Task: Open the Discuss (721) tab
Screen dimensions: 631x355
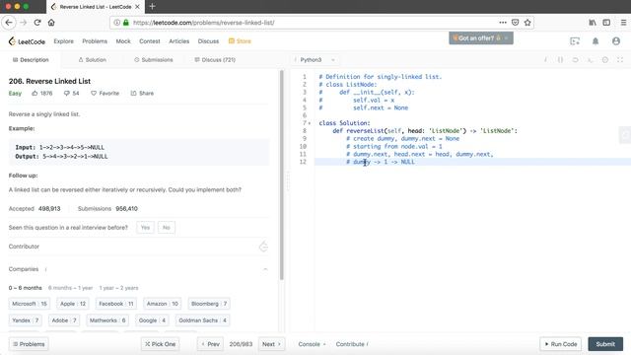Action: click(215, 60)
